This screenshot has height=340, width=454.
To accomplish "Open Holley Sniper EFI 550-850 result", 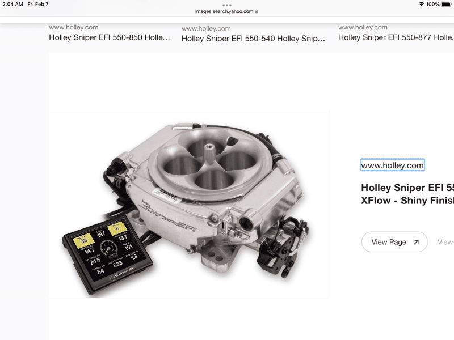I will (x=110, y=37).
